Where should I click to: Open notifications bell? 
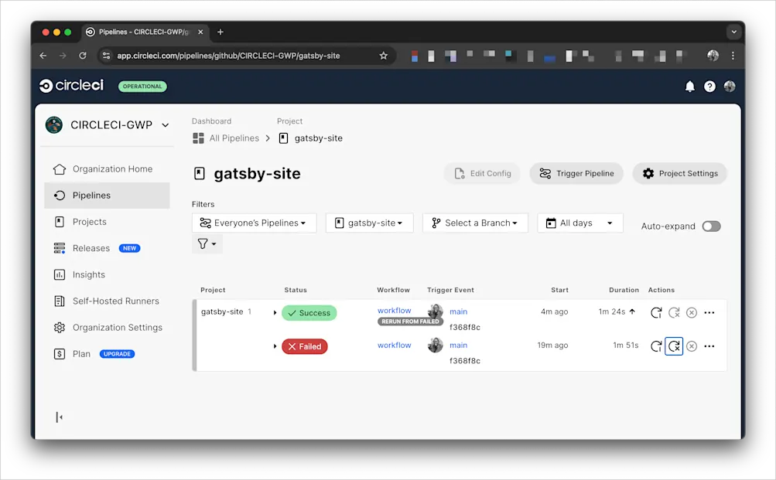pos(690,87)
